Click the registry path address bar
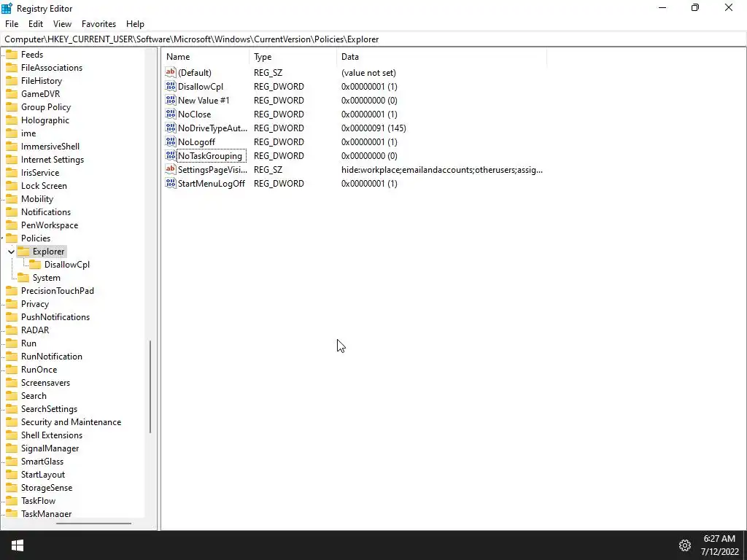This screenshot has height=560, width=747. [373, 39]
